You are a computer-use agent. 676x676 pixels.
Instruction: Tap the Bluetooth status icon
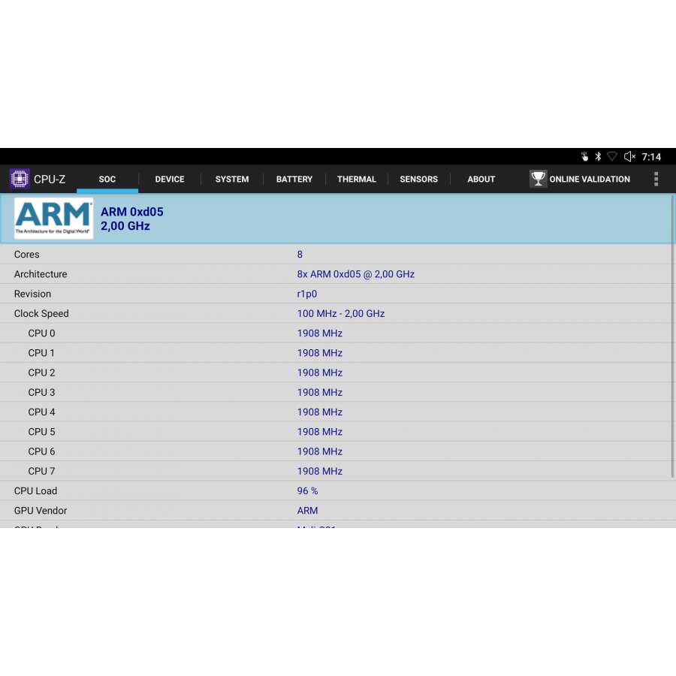point(598,156)
